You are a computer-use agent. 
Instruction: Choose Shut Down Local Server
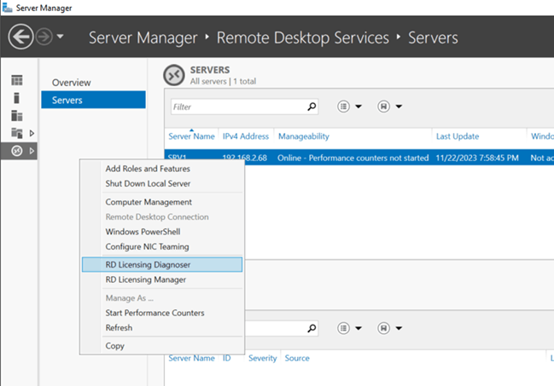[148, 183]
